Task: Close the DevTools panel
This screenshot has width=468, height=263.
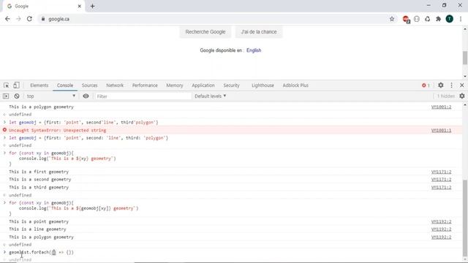Action: 461,85
